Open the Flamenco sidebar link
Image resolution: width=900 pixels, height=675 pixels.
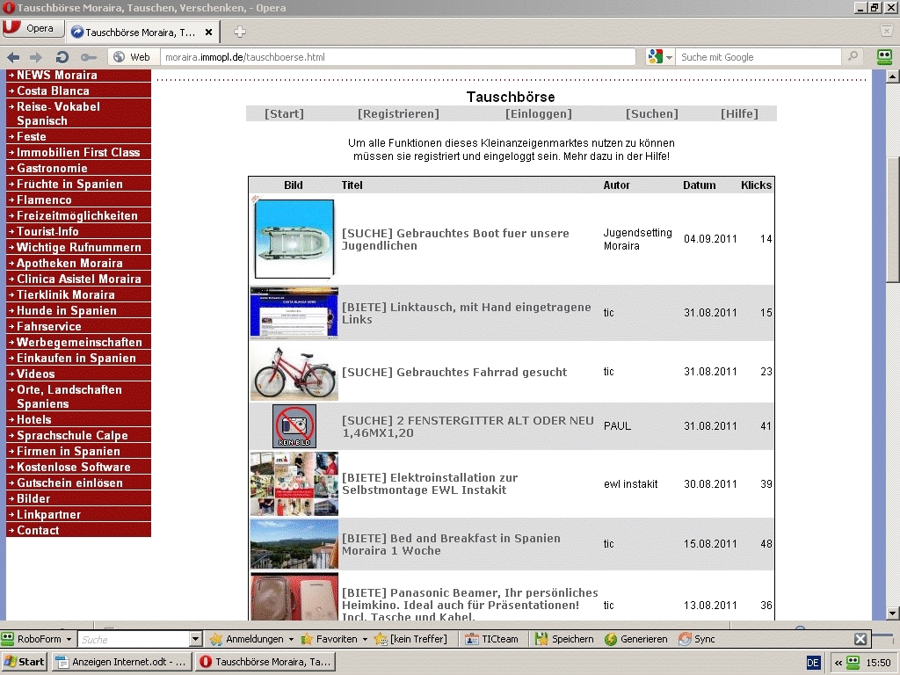click(x=44, y=200)
